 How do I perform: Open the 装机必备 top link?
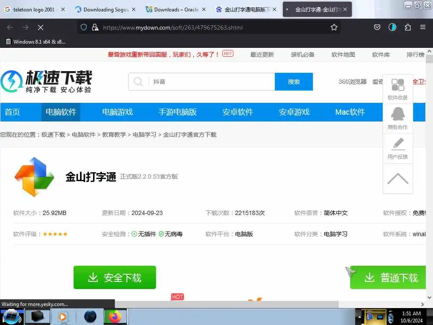pyautogui.click(x=303, y=55)
